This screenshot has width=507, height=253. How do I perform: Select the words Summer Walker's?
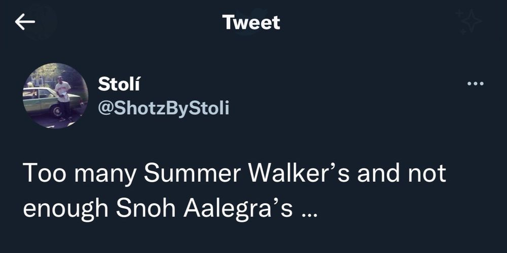[246, 174]
